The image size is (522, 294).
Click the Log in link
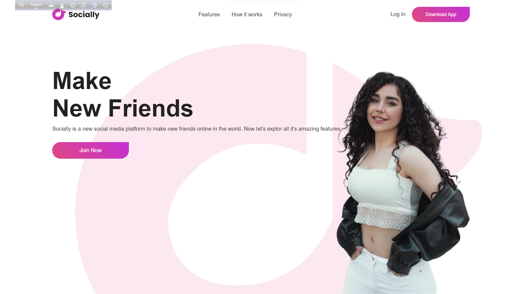398,14
